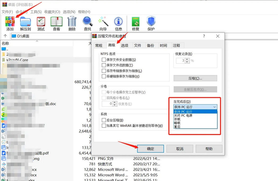Click the D:\桌面 address path field

click(x=52, y=36)
